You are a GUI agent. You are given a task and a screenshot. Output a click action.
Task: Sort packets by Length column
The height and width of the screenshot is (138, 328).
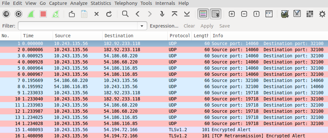pos(201,36)
